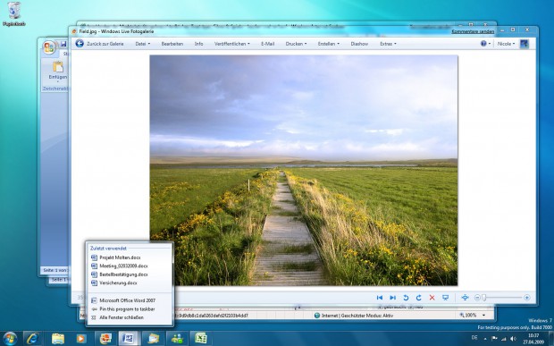554x346 pixels.
Task: Click the displayed Field.jpg photo
Action: (304, 170)
